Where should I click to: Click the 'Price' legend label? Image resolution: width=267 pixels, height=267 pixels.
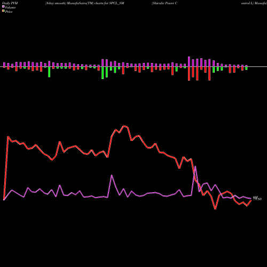pyautogui.click(x=9, y=12)
